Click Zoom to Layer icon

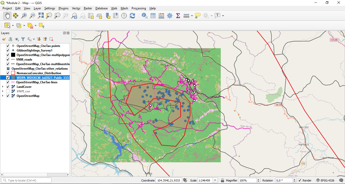click(x=57, y=16)
